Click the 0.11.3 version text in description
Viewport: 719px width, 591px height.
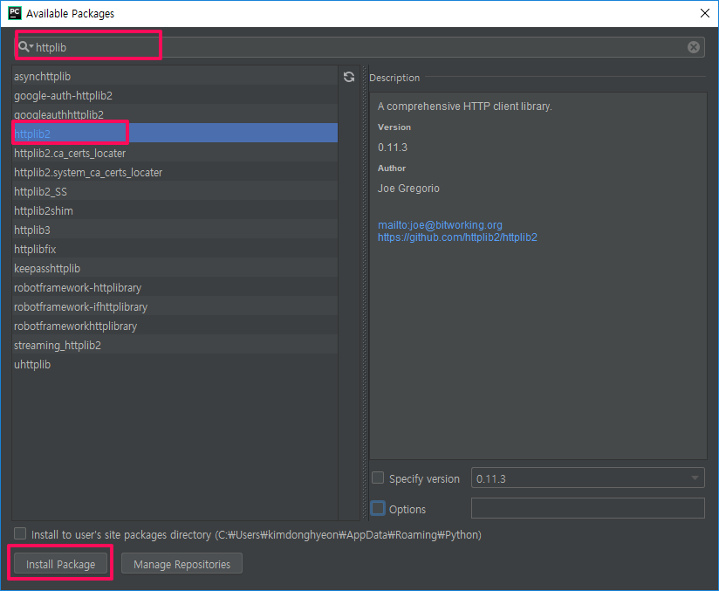pos(393,148)
